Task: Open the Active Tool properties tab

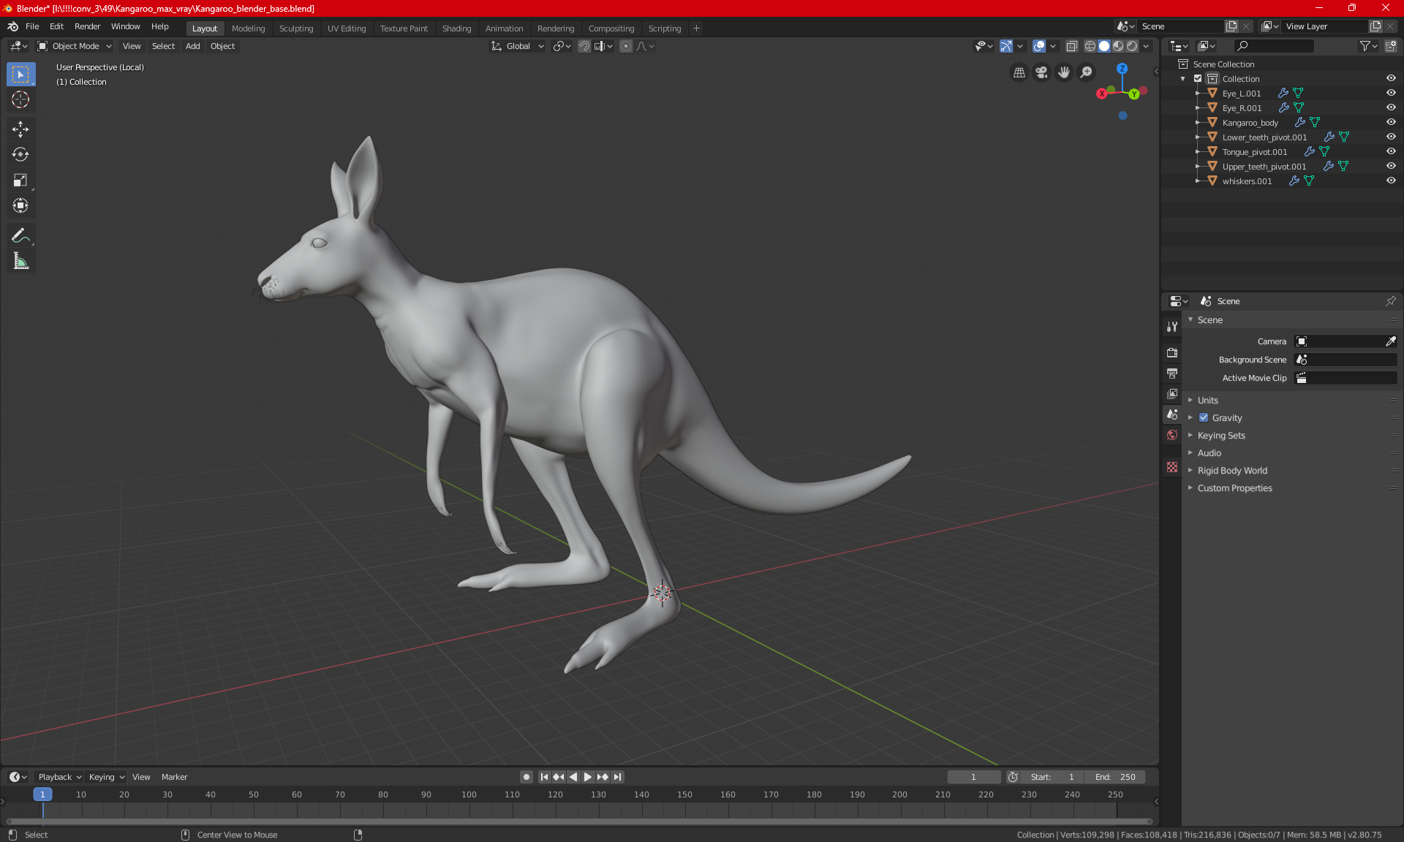Action: click(1172, 327)
